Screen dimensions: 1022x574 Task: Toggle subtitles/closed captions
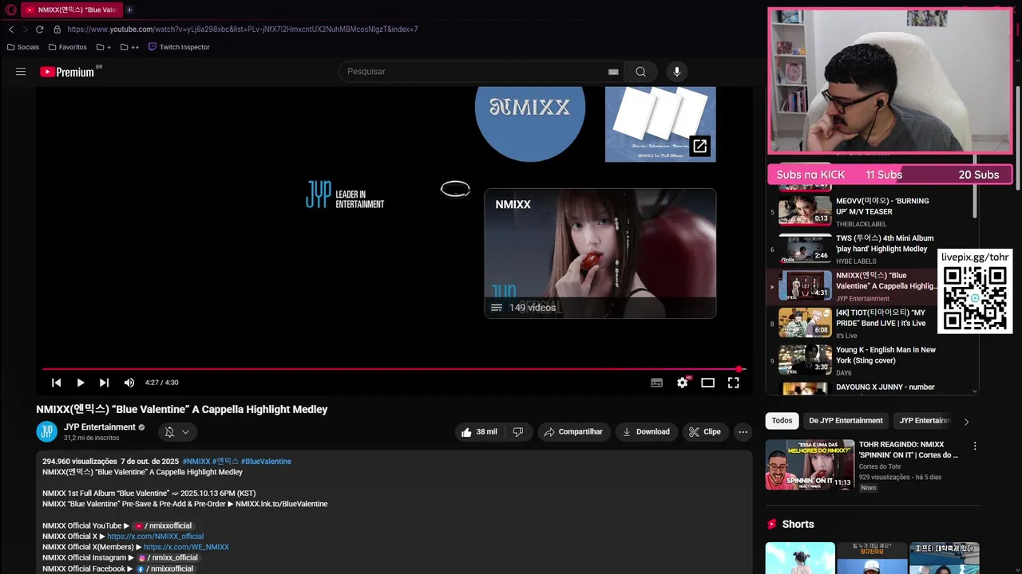tap(656, 383)
